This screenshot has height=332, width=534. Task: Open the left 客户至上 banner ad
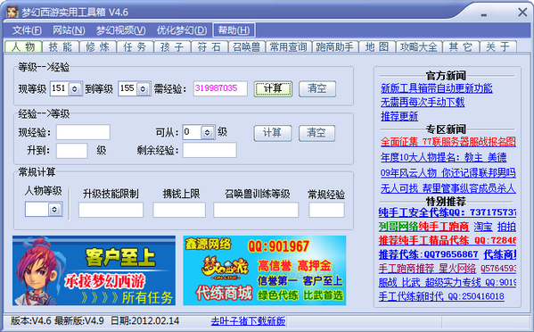coord(94,270)
